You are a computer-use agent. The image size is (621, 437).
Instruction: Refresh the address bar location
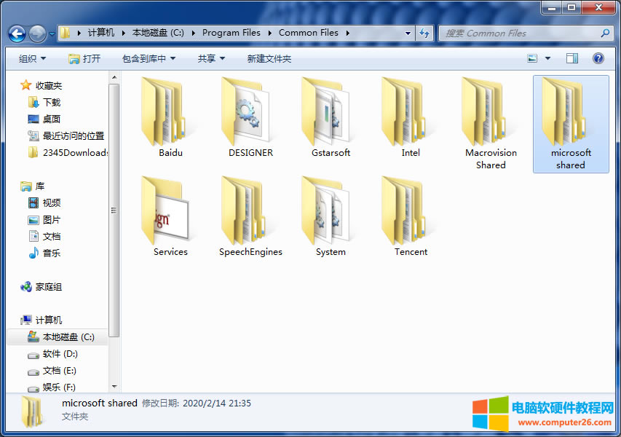[x=424, y=34]
